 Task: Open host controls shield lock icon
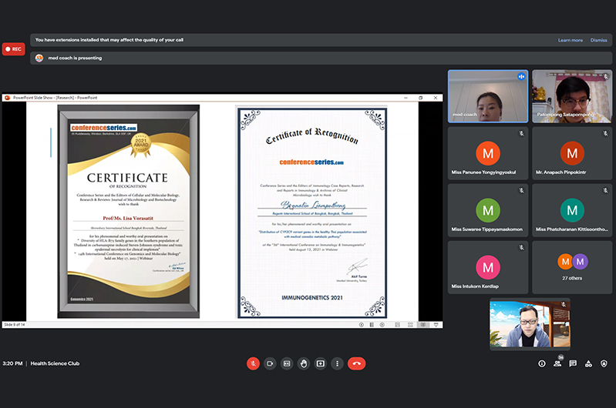(604, 363)
